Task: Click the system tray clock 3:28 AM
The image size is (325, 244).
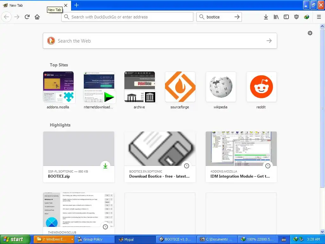Action: pyautogui.click(x=313, y=239)
